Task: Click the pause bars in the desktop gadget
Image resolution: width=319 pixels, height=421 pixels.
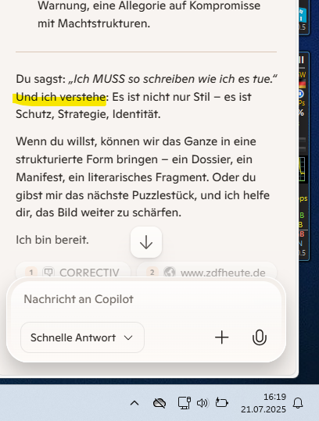Action: [x=301, y=60]
